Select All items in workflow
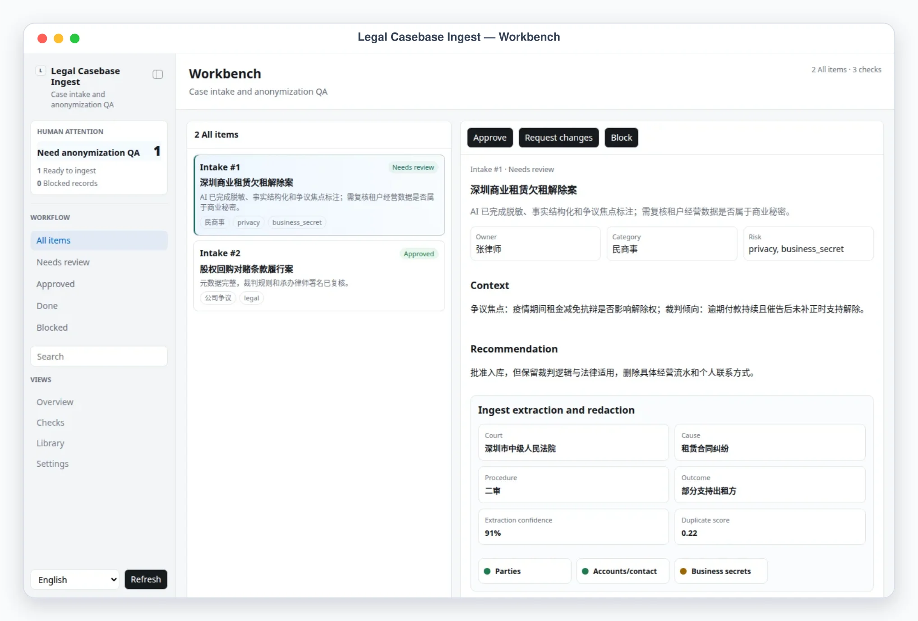Screen dimensions: 918x621 click(99, 240)
